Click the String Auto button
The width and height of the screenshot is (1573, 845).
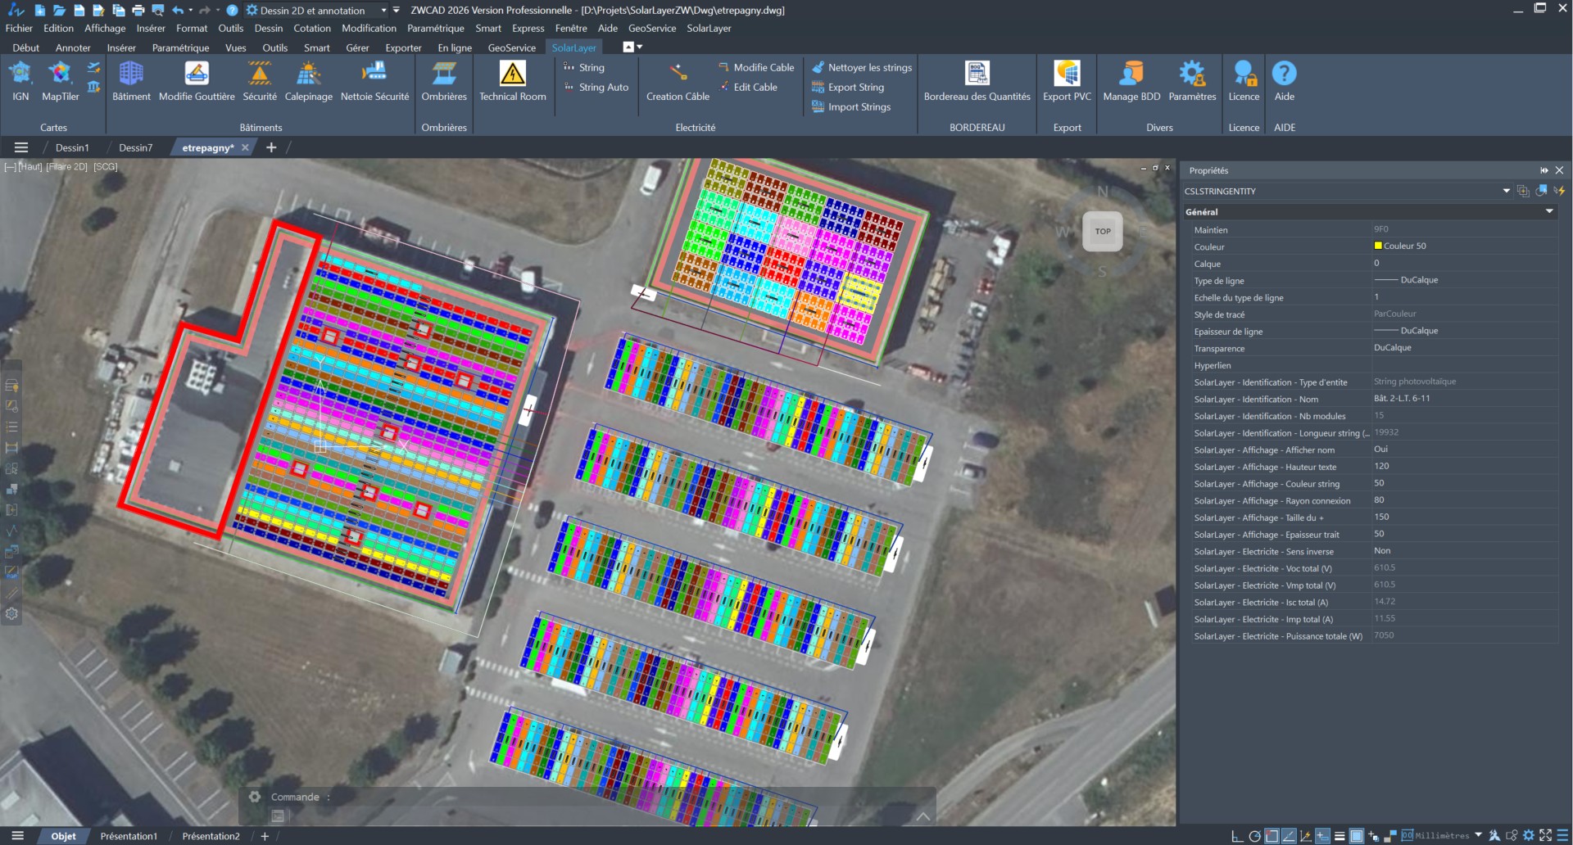(596, 87)
